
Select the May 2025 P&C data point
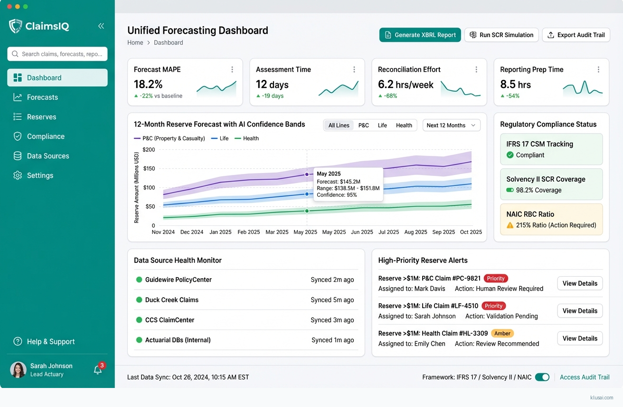(x=307, y=174)
